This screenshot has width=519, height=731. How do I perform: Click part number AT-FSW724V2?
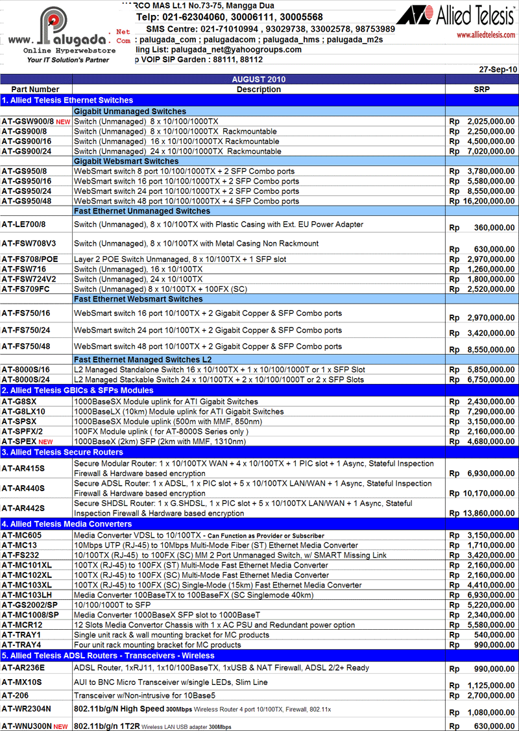pos(29,280)
